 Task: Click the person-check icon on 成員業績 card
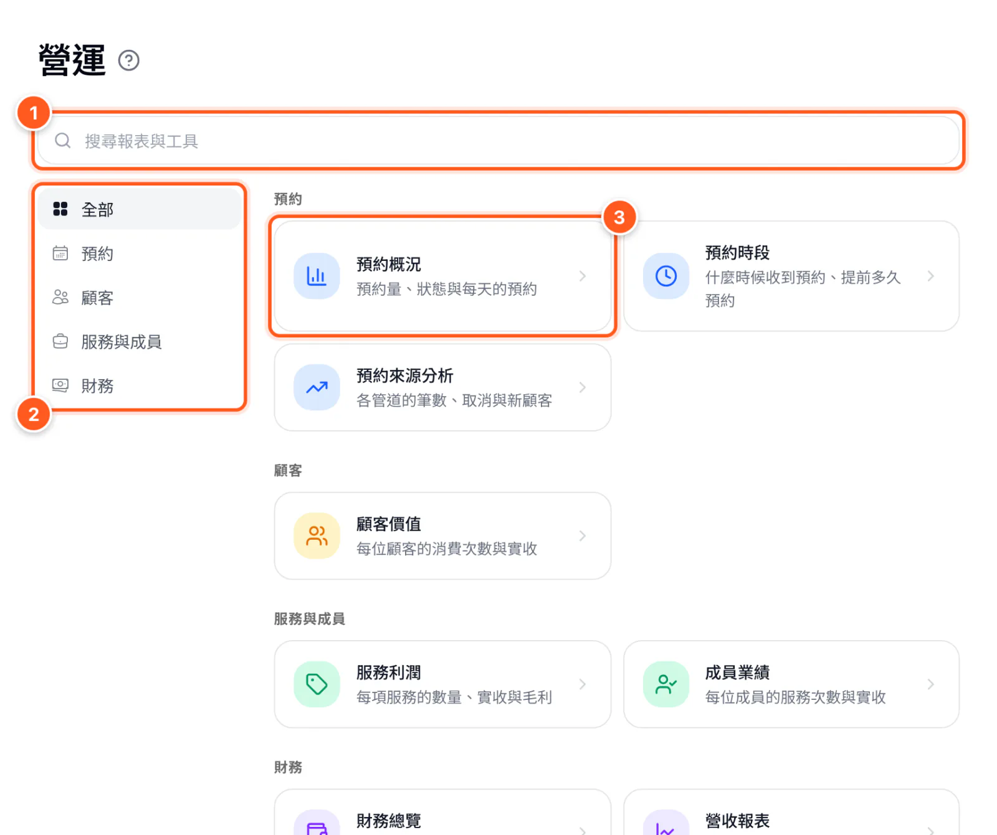(x=666, y=684)
